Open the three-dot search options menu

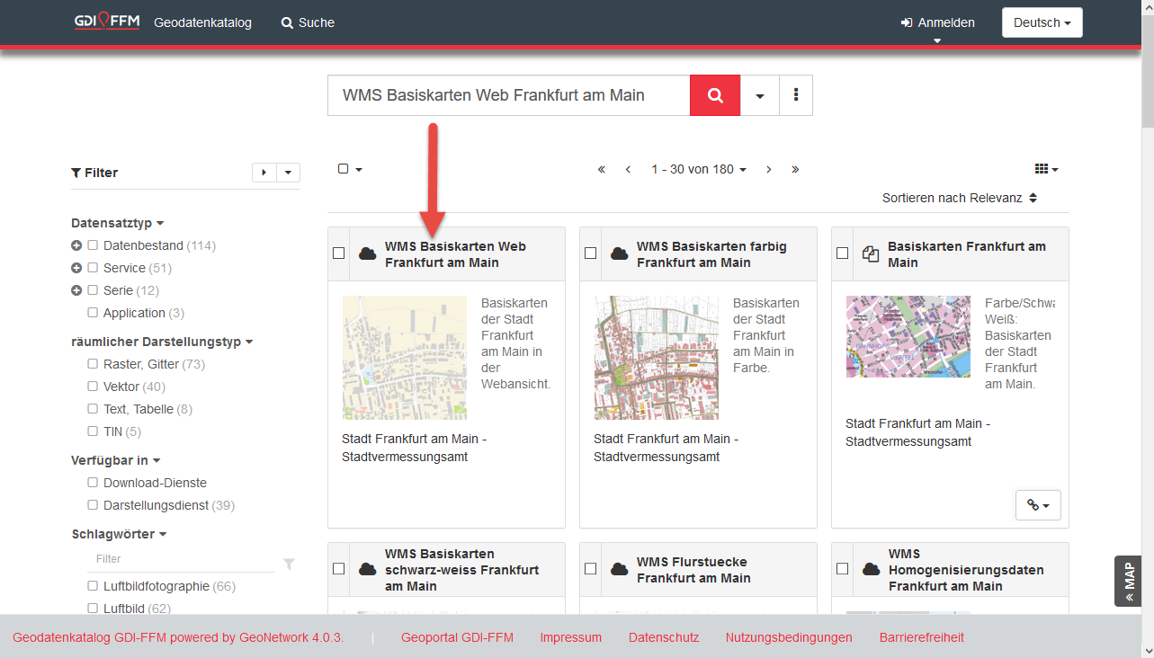(x=796, y=95)
